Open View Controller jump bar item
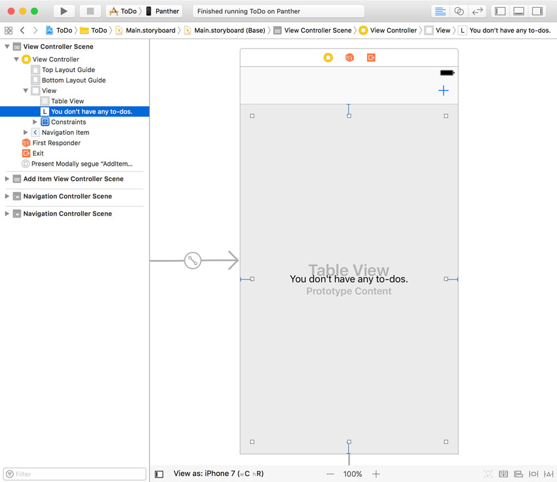 [388, 31]
